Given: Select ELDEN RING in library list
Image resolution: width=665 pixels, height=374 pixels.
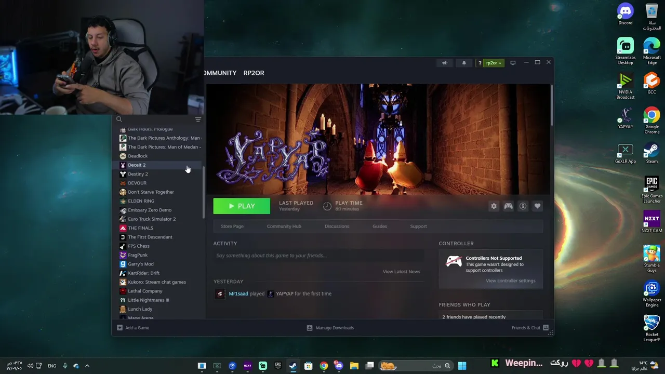Looking at the screenshot, I should click(158, 201).
